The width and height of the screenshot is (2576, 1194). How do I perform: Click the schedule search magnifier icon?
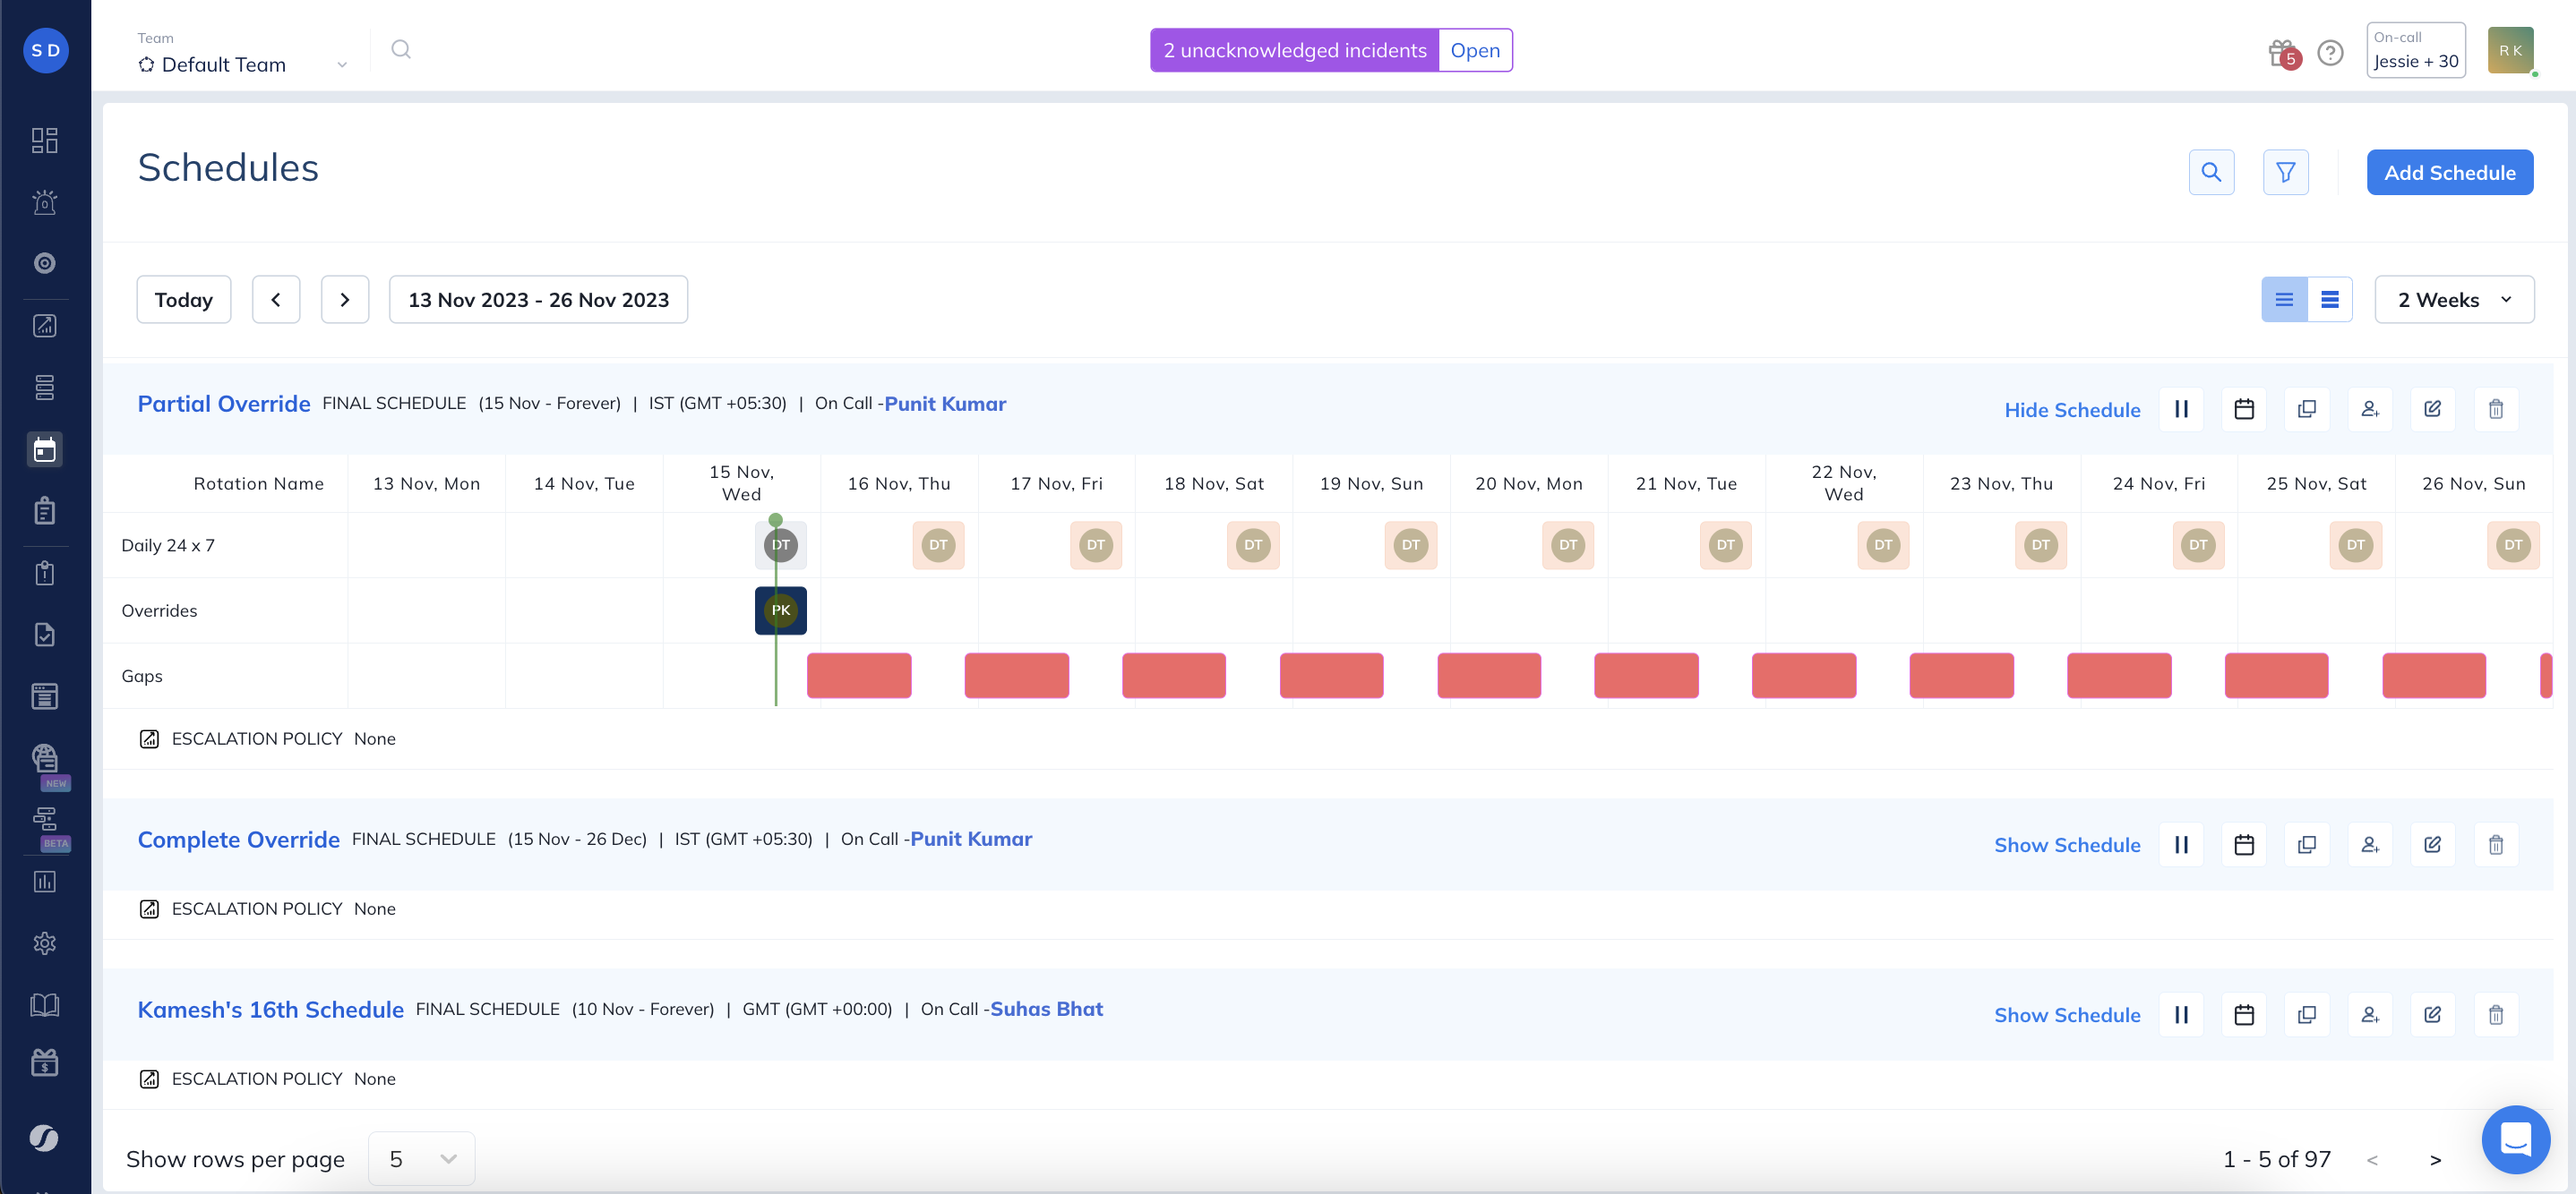pyautogui.click(x=2211, y=173)
